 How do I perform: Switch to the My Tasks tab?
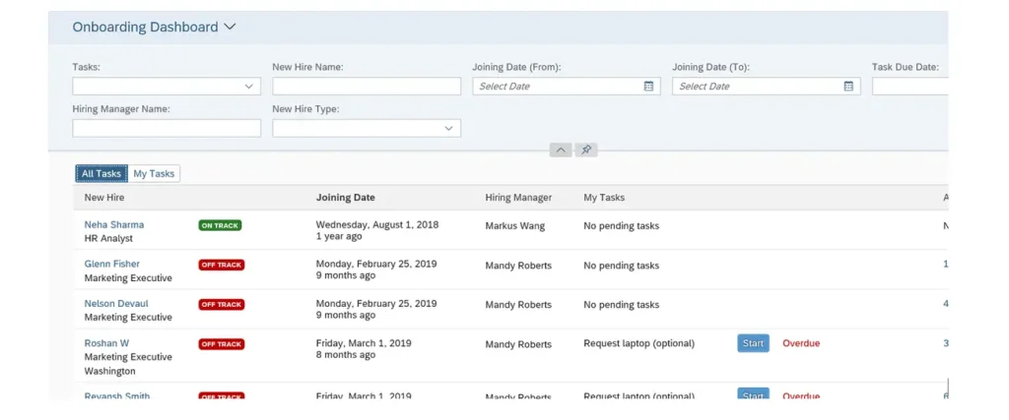click(154, 174)
